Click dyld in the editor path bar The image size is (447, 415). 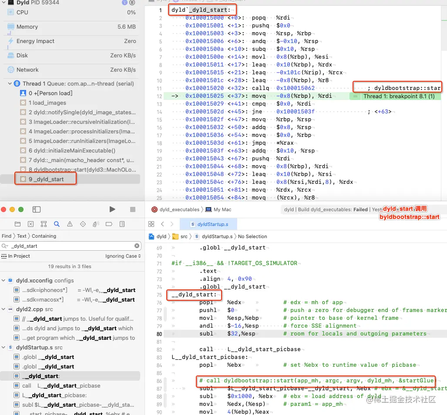[158, 236]
